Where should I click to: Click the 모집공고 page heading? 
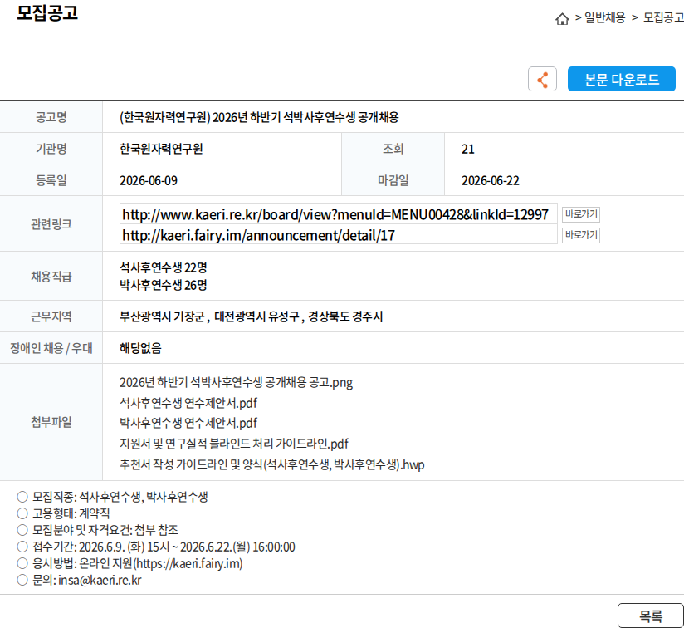[47, 12]
